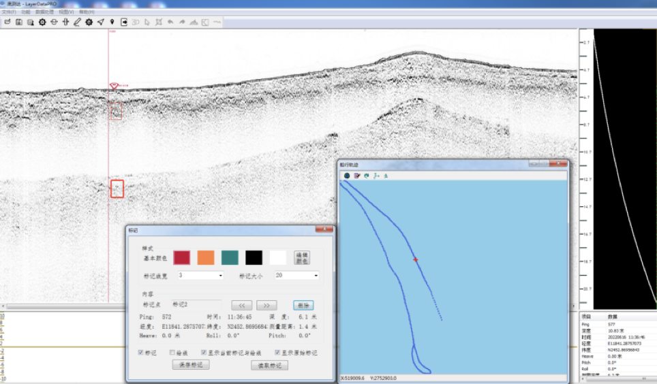This screenshot has width=657, height=384.
Task: Click the edit note icon in track window
Action: [x=356, y=176]
